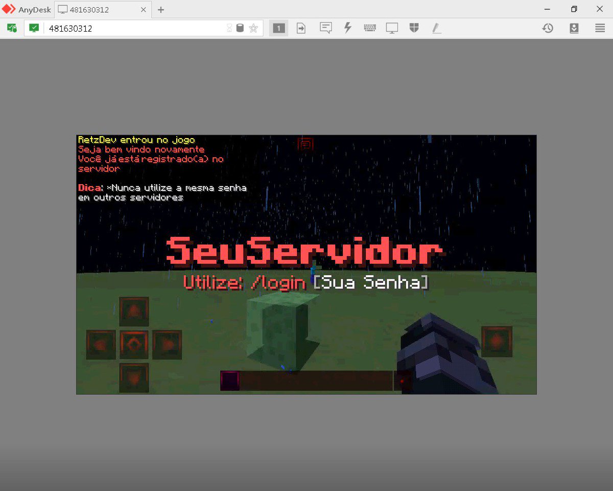Minimize the AnyDesk window

coord(548,9)
